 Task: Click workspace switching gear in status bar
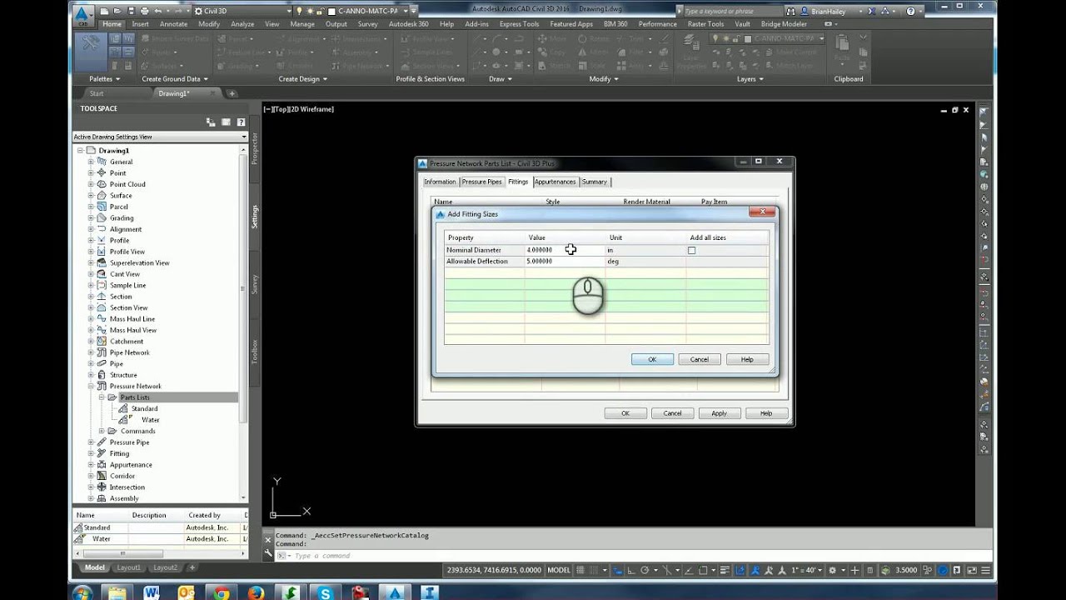(x=833, y=570)
